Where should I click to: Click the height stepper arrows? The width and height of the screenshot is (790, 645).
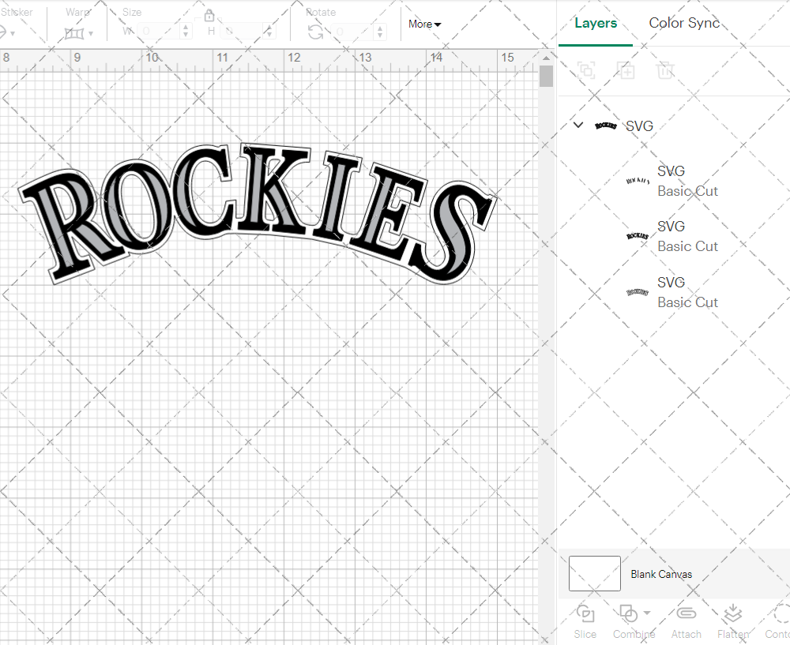(269, 32)
